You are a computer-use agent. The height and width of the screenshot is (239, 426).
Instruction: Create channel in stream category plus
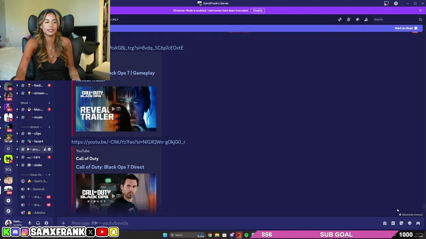[49, 127]
